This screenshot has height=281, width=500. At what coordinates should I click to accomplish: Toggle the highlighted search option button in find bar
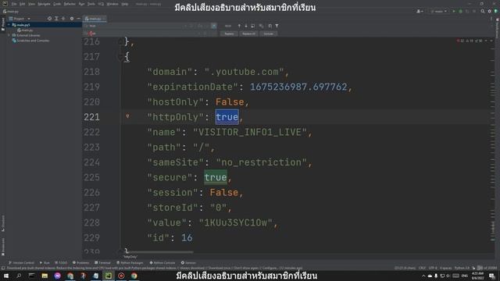pyautogui.click(x=213, y=26)
